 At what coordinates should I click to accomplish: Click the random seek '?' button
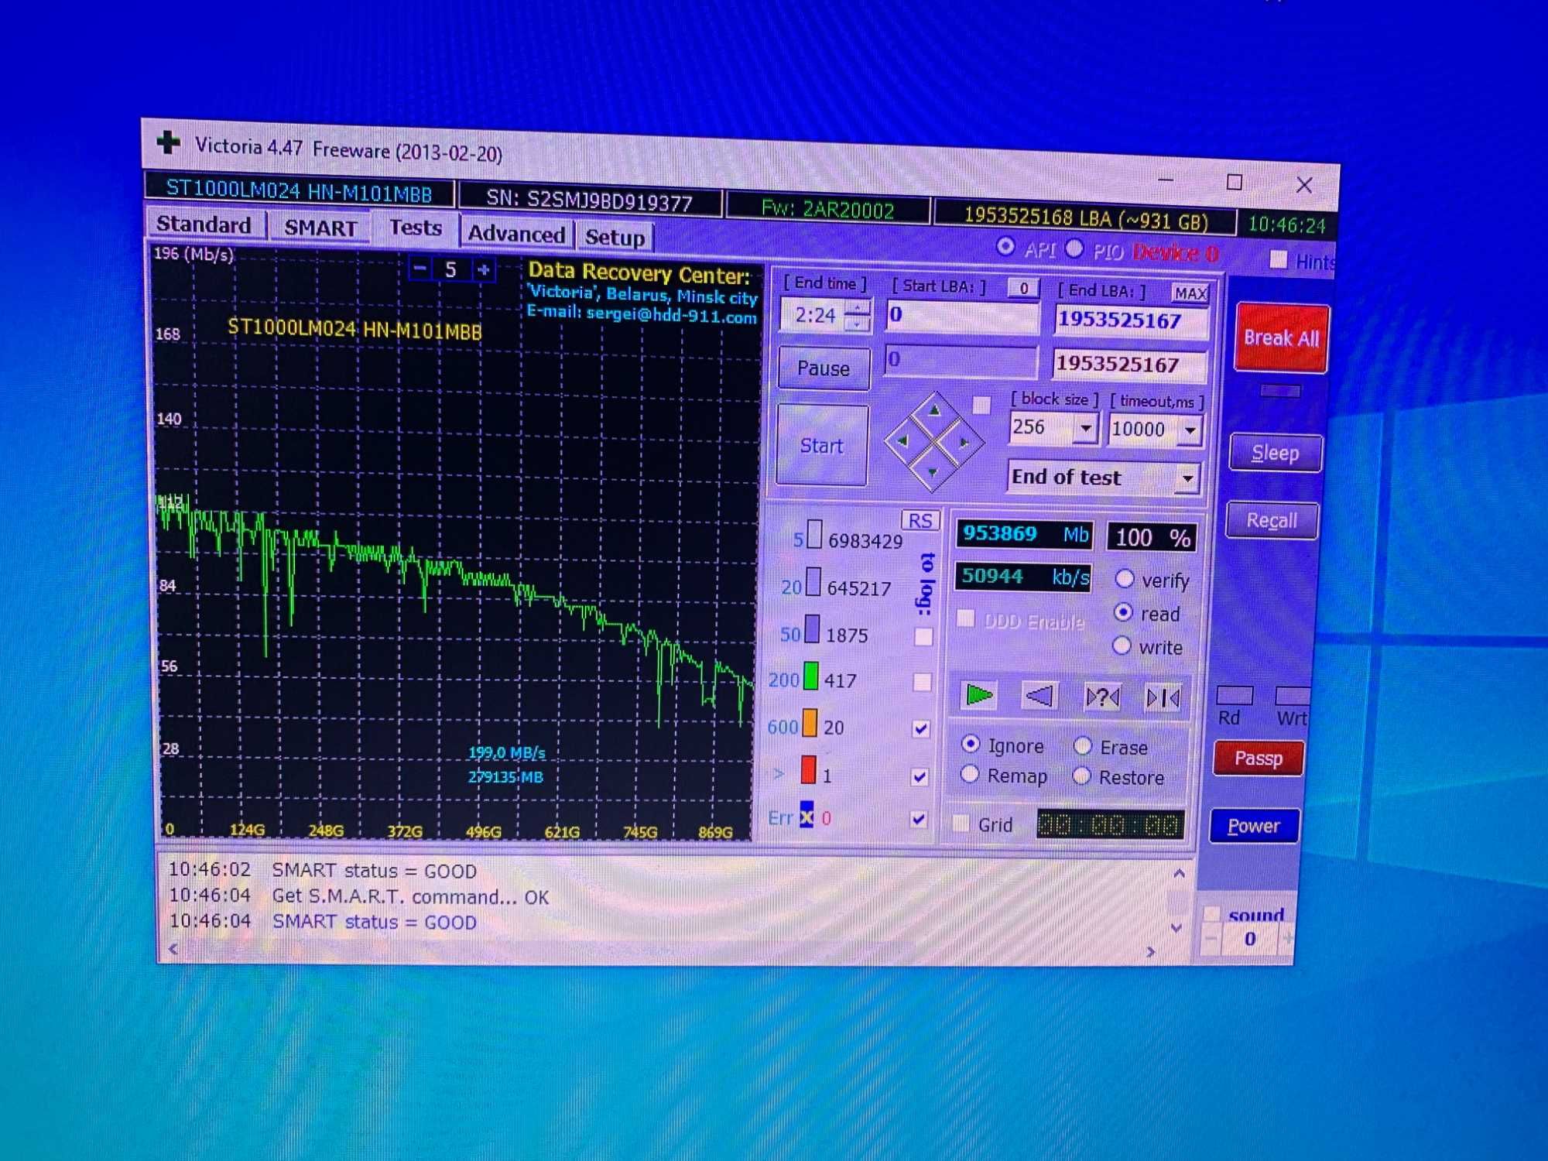coord(1102,698)
